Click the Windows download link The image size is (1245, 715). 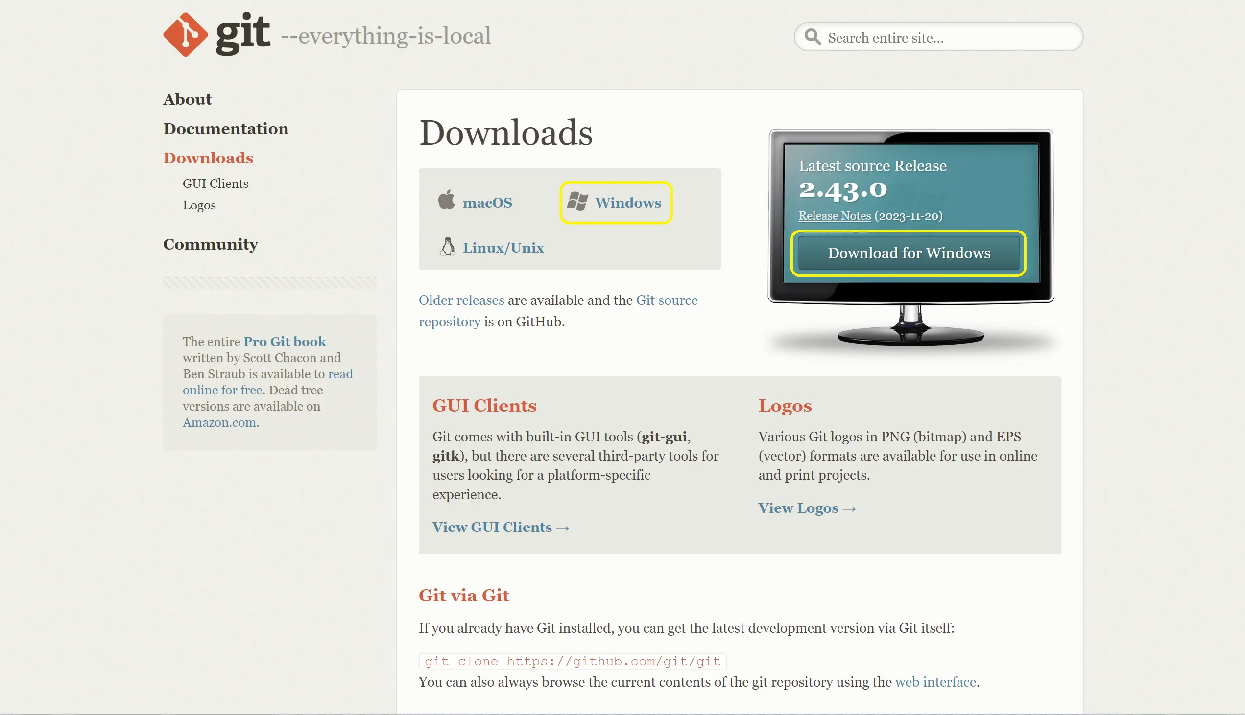click(x=628, y=202)
